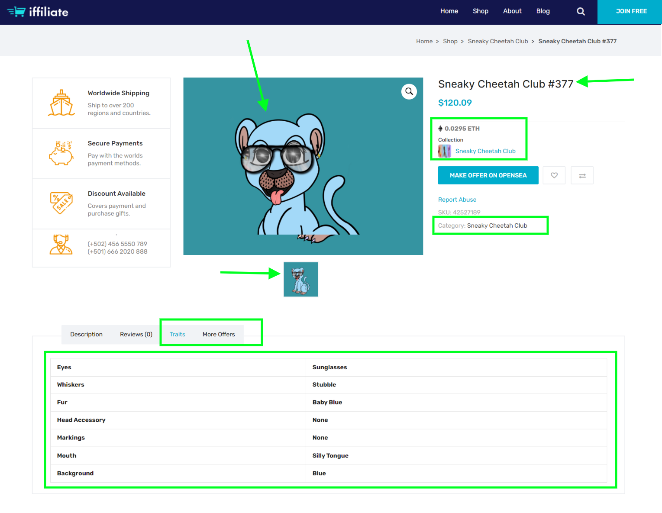
Task: Click the Head Accessory trait label
Action: [81, 420]
